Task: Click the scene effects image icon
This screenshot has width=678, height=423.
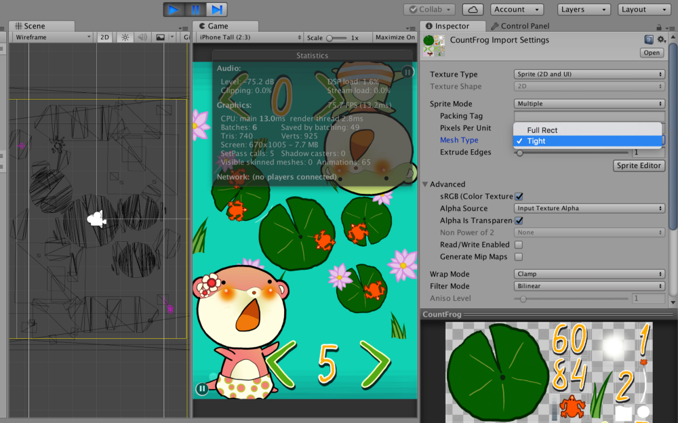Action: click(161, 37)
